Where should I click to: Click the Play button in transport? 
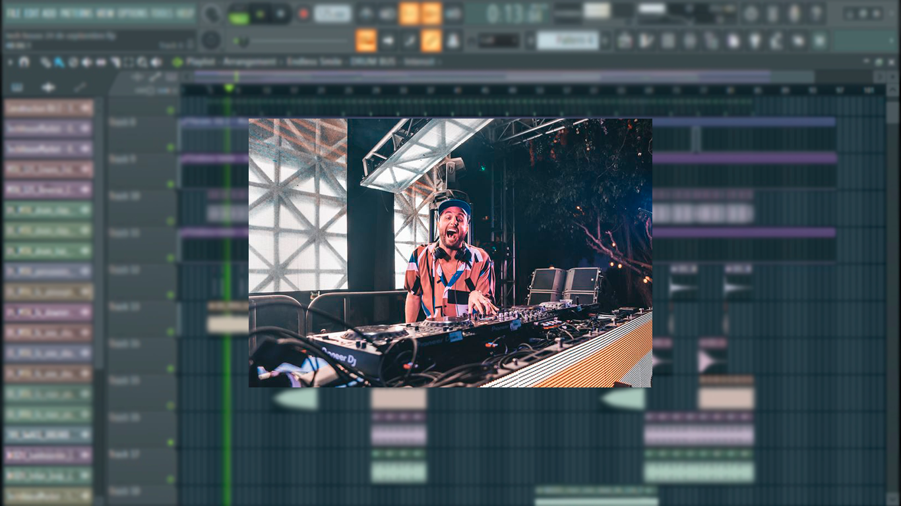point(260,13)
